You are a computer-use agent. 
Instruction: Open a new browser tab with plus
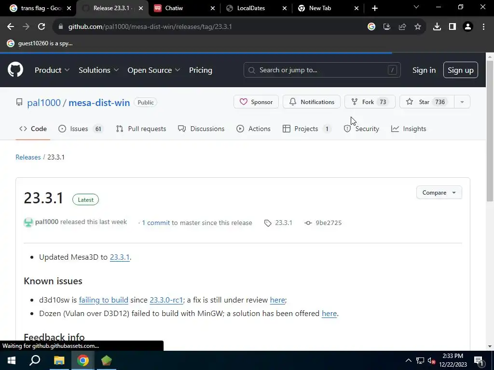tap(374, 8)
